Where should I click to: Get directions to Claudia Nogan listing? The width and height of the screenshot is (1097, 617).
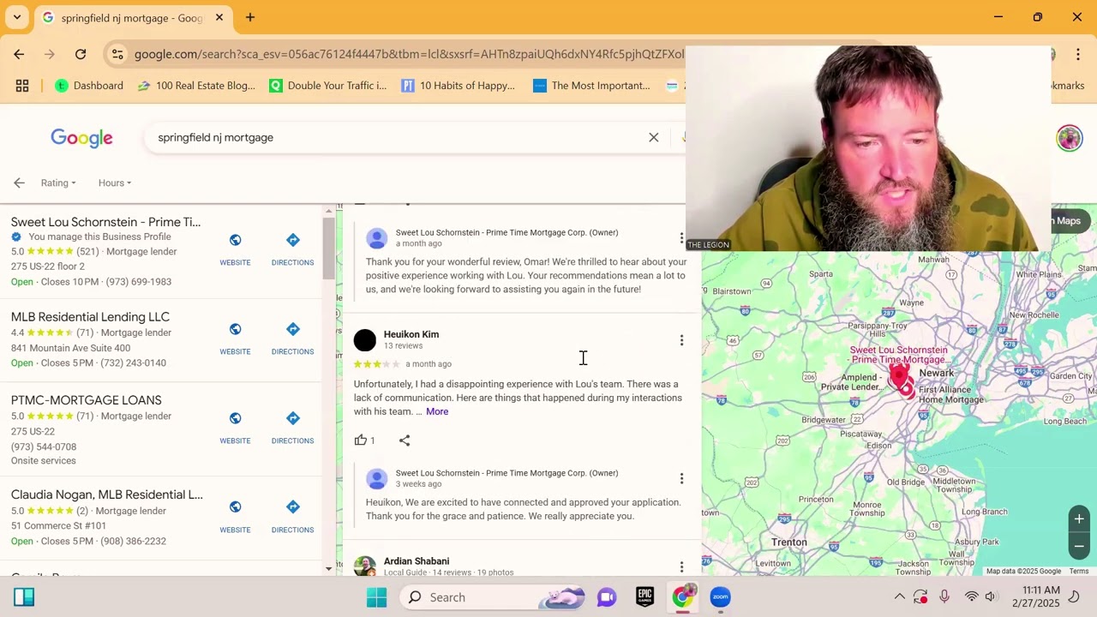click(292, 515)
